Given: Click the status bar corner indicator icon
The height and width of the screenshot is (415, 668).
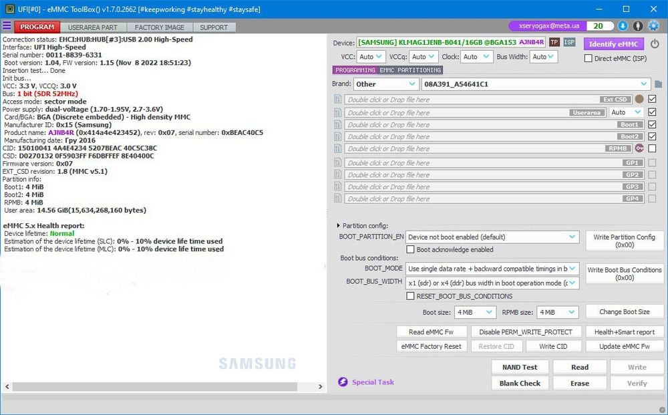Looking at the screenshot, I should (661, 410).
